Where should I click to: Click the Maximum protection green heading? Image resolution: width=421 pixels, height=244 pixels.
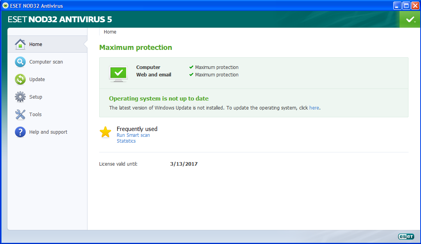pyautogui.click(x=136, y=48)
